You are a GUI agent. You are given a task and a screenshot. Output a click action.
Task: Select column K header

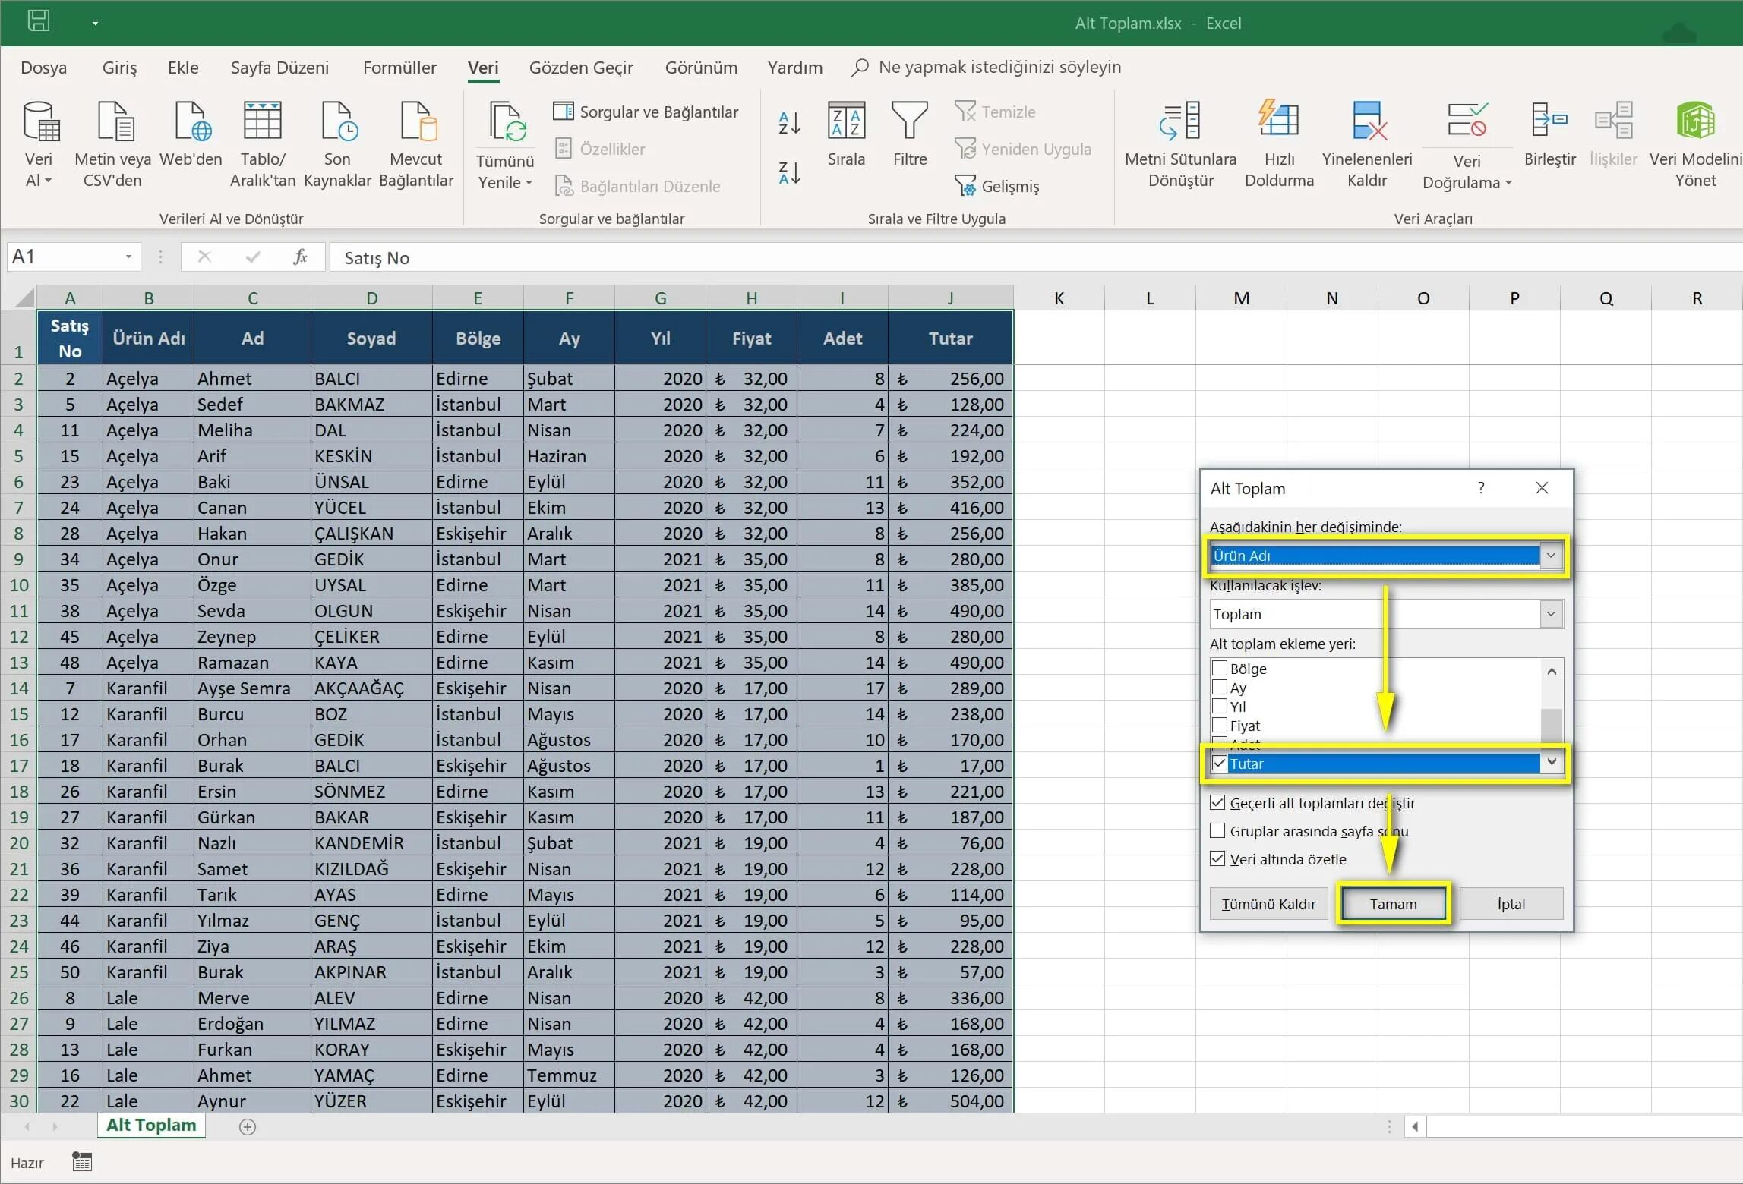1059,298
